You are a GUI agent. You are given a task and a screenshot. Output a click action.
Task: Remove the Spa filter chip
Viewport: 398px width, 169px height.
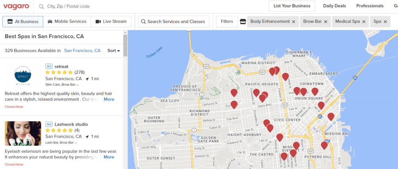click(x=385, y=22)
